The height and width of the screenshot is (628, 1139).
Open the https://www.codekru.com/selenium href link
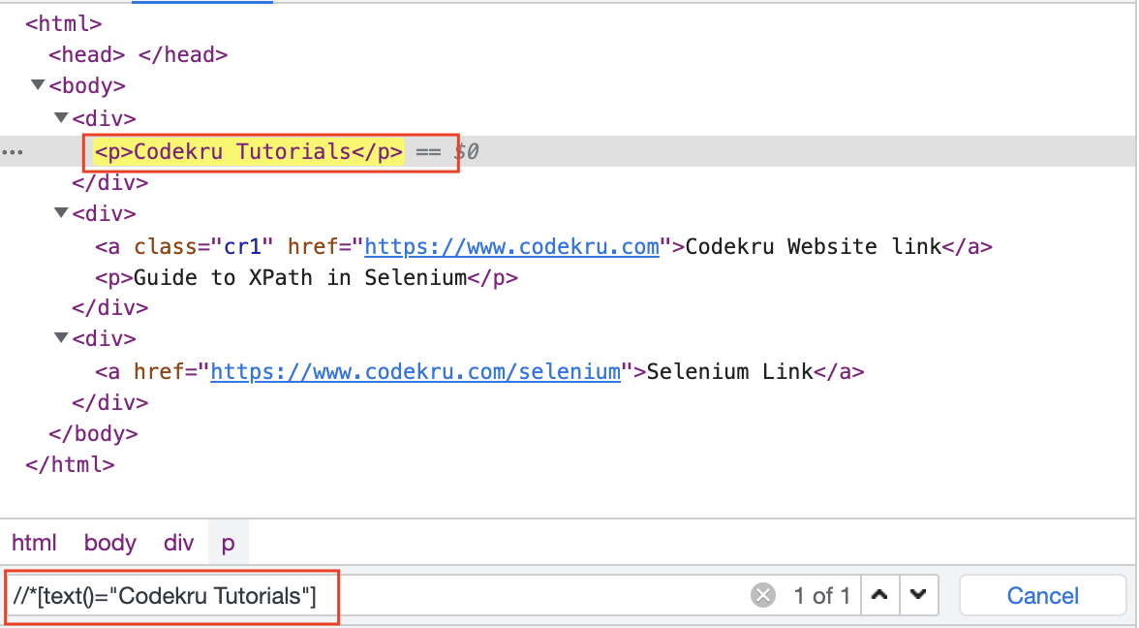click(x=416, y=371)
